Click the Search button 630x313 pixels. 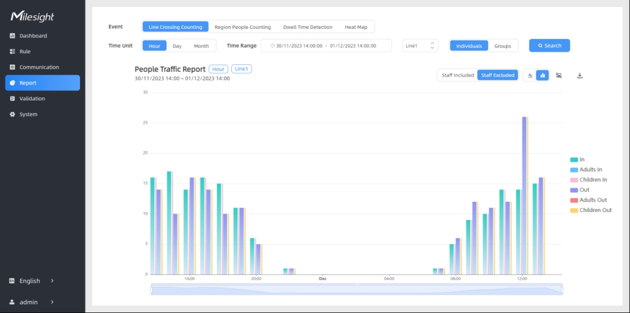549,46
